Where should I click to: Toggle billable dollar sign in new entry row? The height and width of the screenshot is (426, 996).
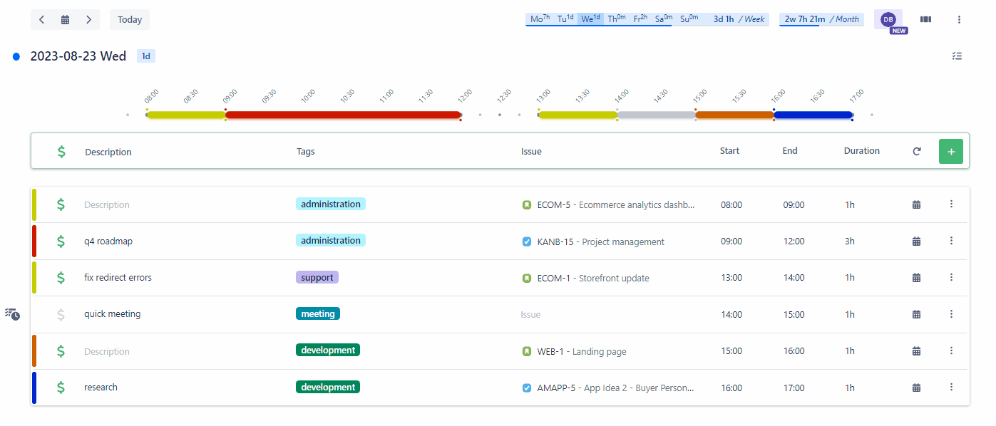61,151
